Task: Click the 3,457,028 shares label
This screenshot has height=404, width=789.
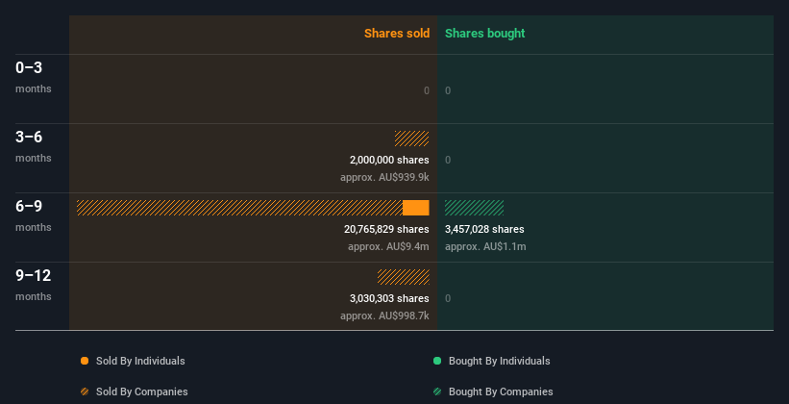Action: pyautogui.click(x=484, y=229)
